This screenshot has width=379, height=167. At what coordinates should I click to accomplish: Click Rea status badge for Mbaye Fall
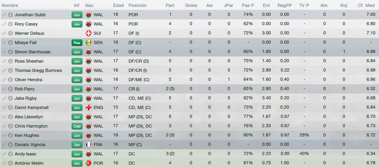click(x=77, y=43)
